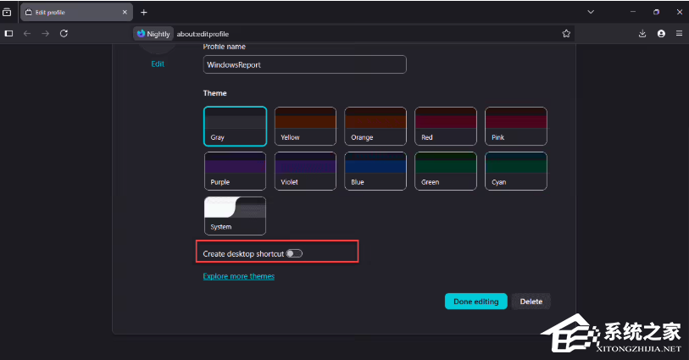Open the Firefox View icon in tab strip
689x360 pixels.
pyautogui.click(x=8, y=13)
